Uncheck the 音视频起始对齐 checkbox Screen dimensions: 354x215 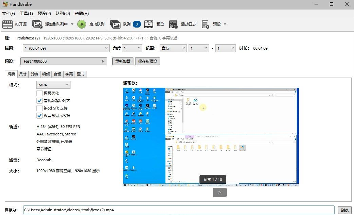[x=39, y=101]
